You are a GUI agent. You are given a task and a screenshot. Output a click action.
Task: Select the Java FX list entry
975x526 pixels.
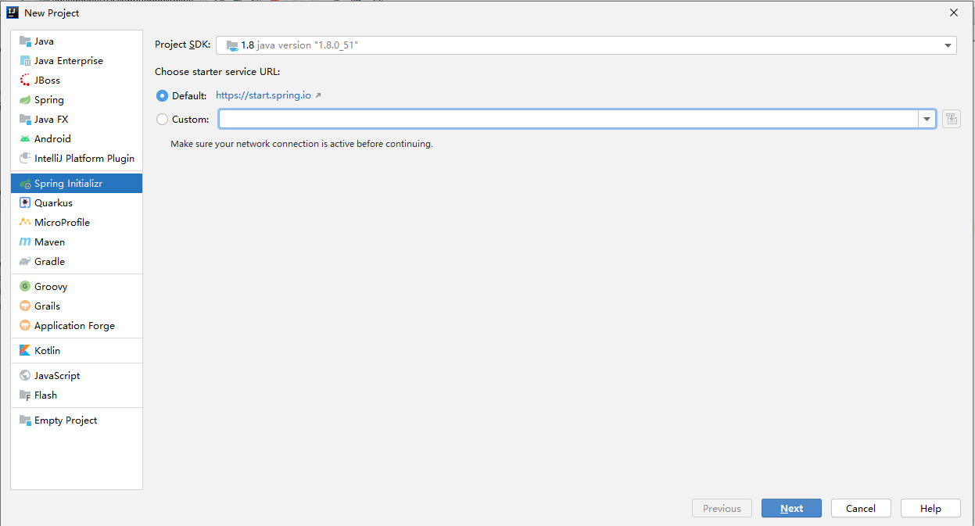tap(77, 120)
